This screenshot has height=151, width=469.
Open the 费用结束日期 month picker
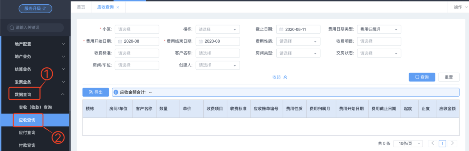coord(218,41)
